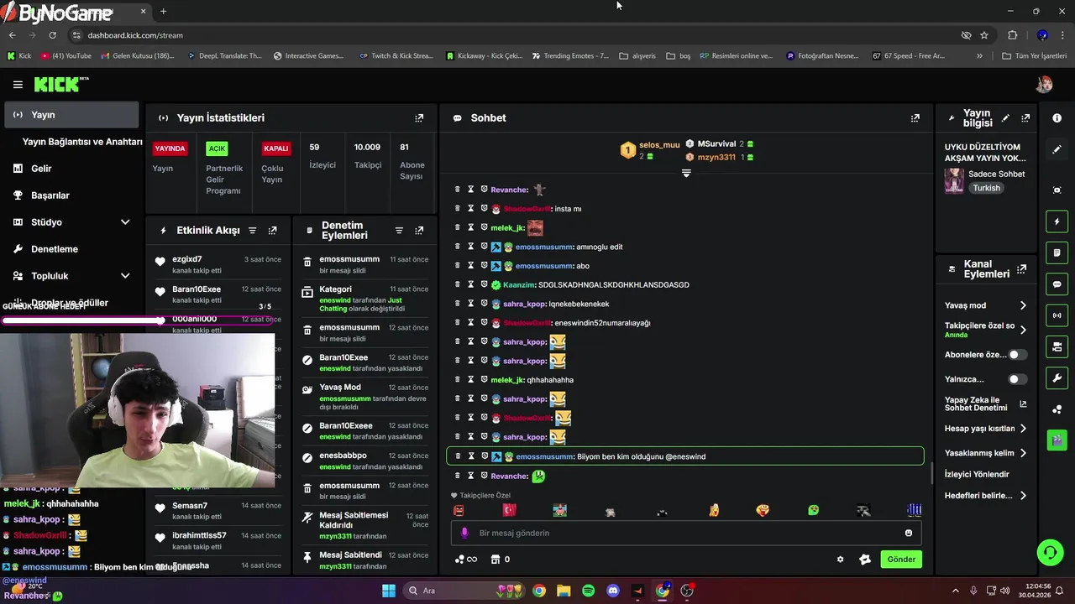Click the green Gönder button

pyautogui.click(x=901, y=560)
